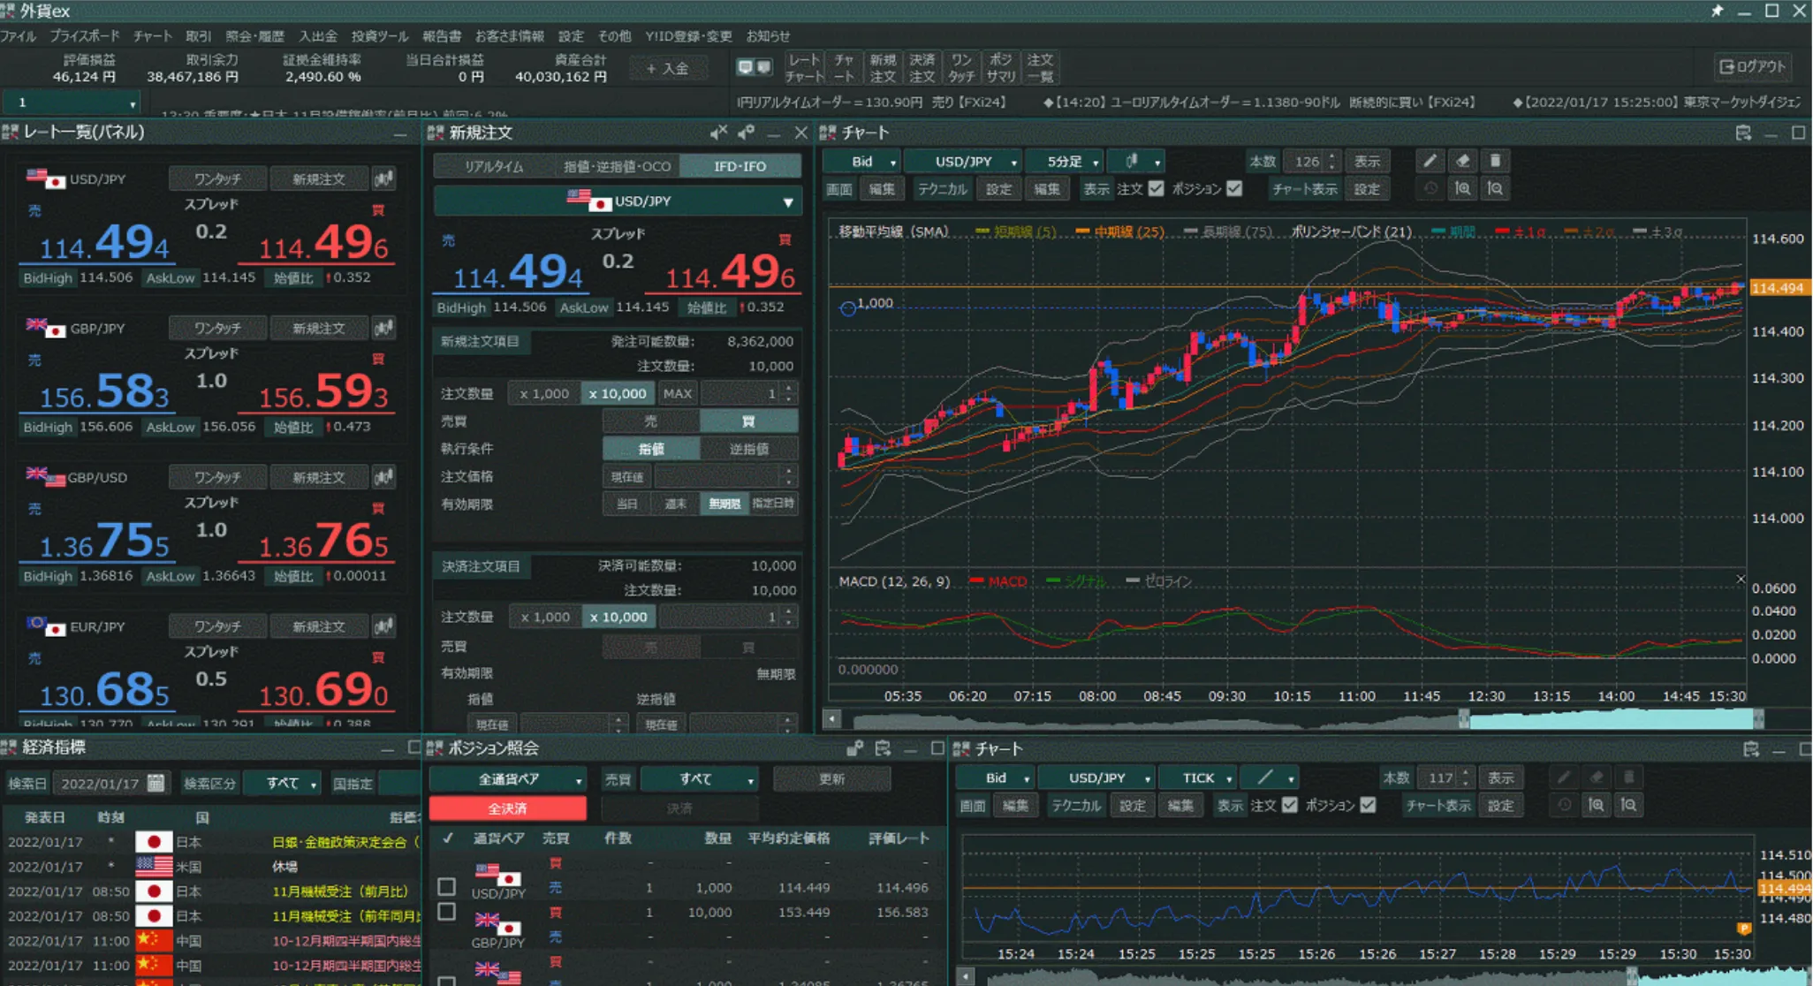Click the eraser tool in upper chart
This screenshot has height=986, width=1813.
[1462, 161]
